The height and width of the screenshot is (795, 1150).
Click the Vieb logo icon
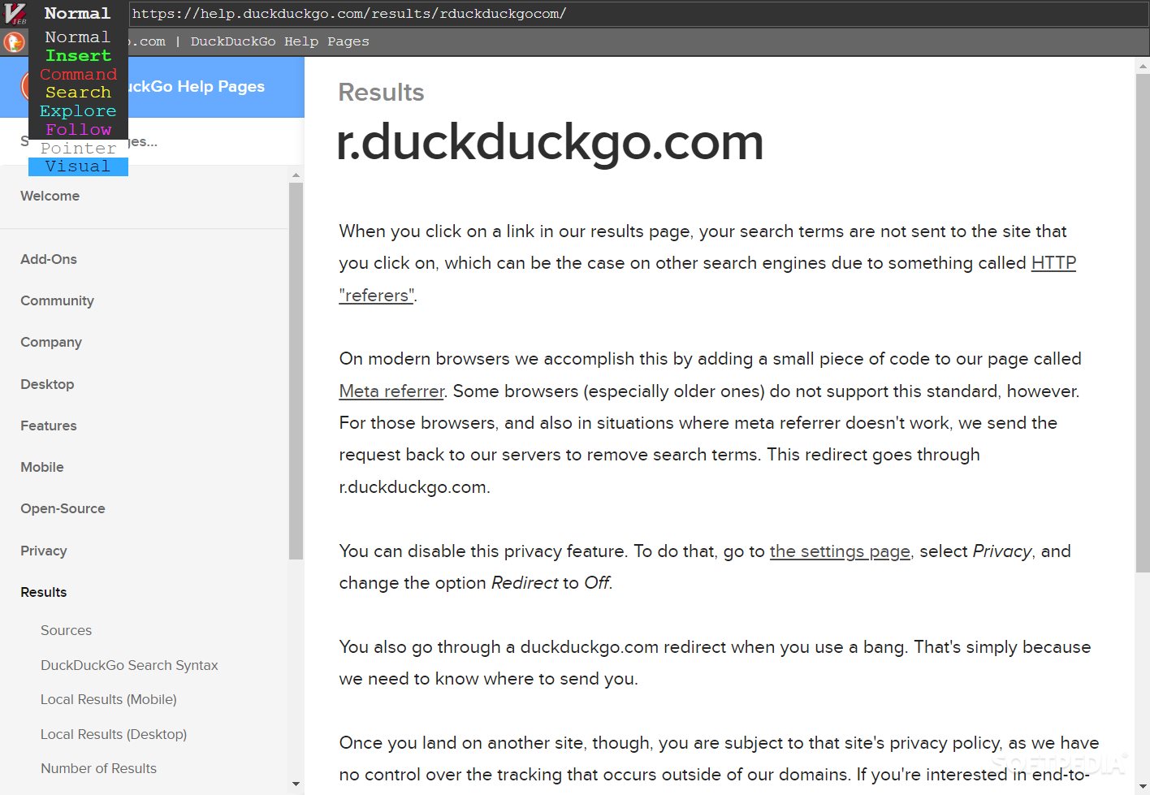(x=15, y=14)
